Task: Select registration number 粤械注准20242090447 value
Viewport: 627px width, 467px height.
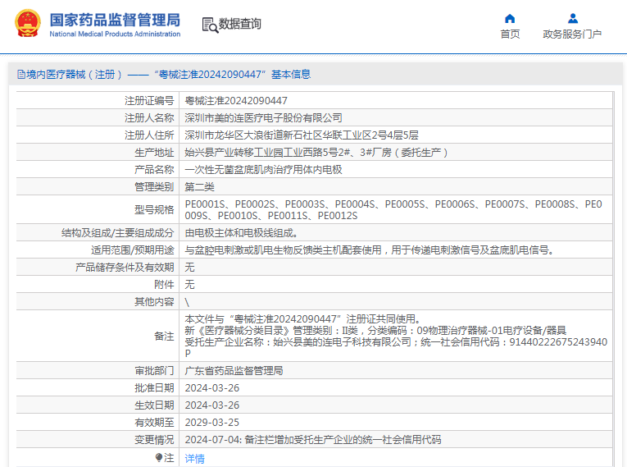Action: pos(236,101)
